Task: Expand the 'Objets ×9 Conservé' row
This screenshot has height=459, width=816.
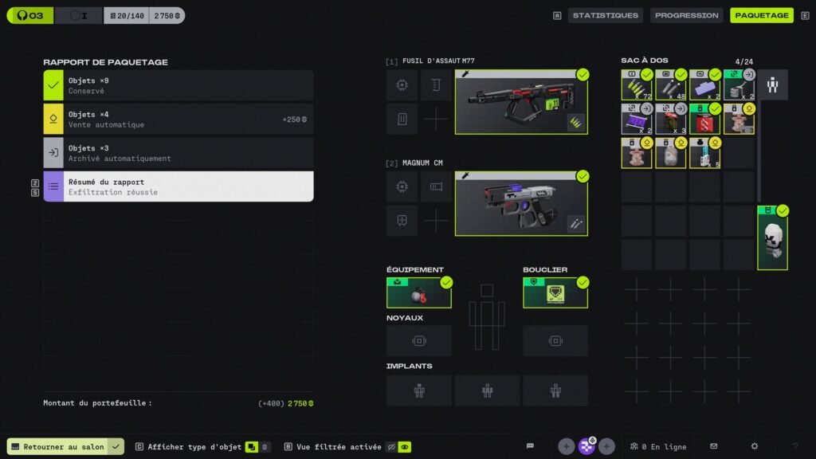Action: point(178,85)
